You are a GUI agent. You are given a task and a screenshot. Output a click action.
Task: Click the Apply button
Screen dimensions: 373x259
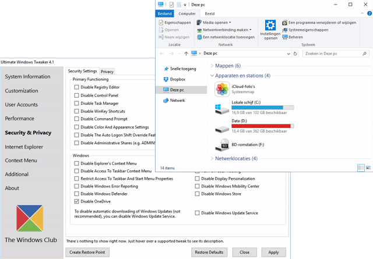tap(273, 253)
